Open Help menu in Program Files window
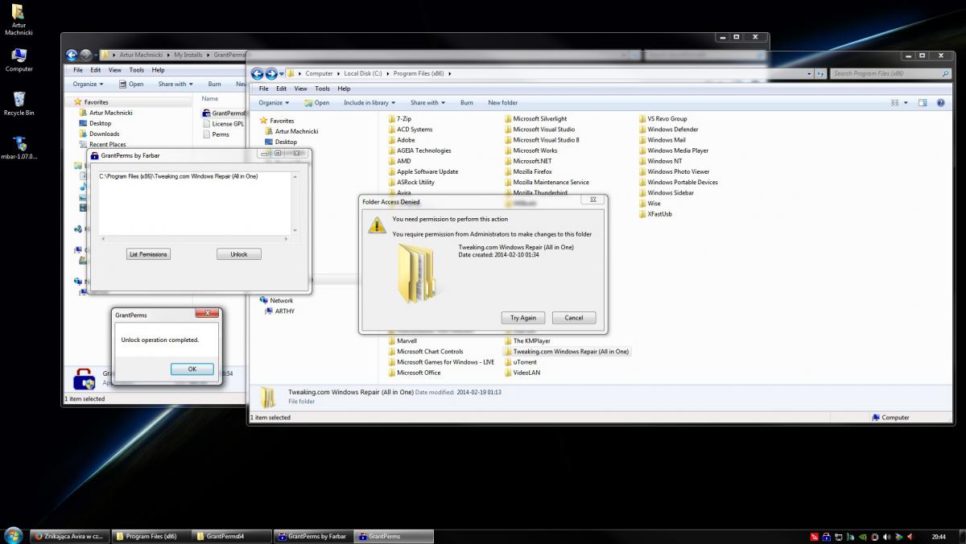 [344, 89]
